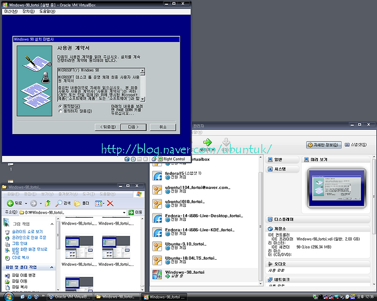Click the Windows-98_fortoi OS icon

click(158, 274)
